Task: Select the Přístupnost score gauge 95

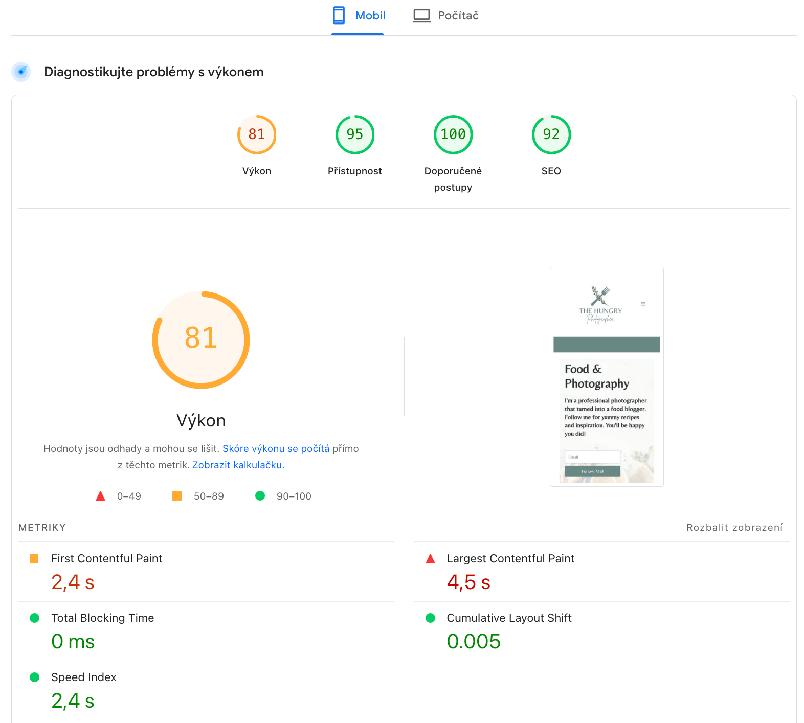Action: [355, 134]
